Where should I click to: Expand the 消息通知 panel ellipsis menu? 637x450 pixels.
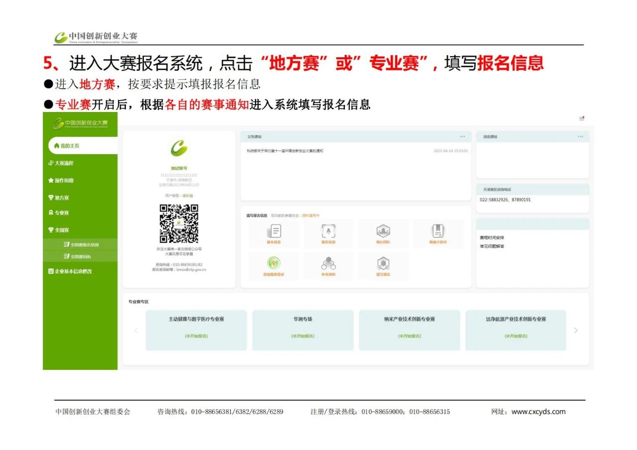point(580,136)
